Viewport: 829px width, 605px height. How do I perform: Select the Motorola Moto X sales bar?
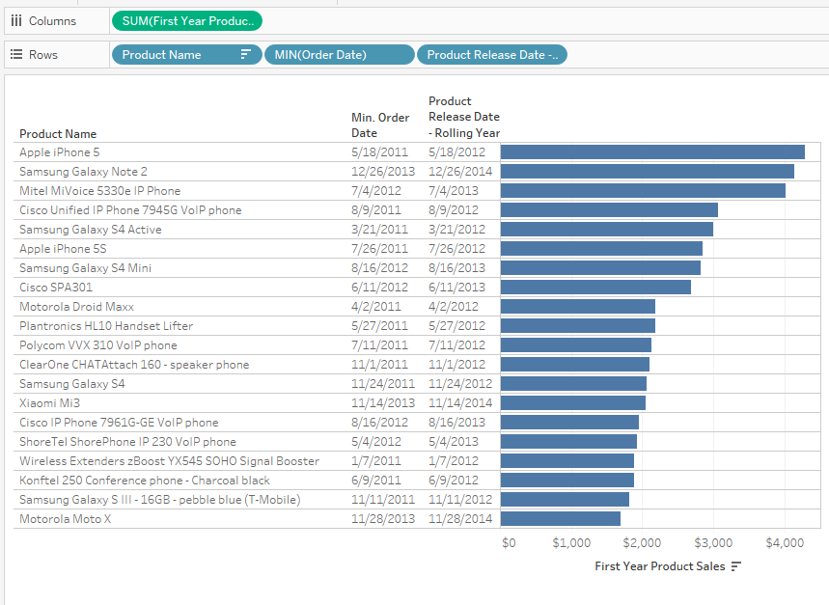[560, 518]
